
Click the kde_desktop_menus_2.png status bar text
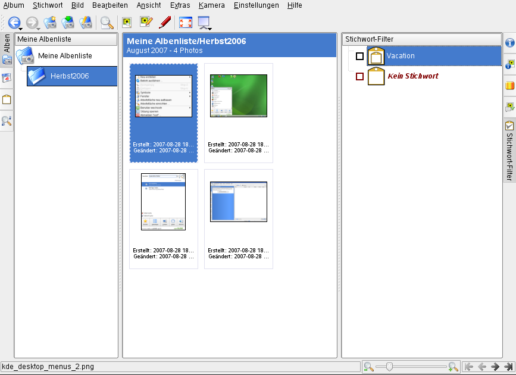(48, 367)
